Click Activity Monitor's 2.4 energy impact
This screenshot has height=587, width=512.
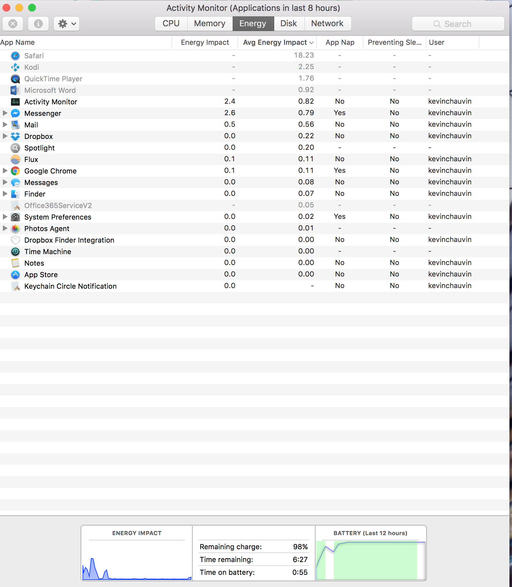[x=230, y=101]
